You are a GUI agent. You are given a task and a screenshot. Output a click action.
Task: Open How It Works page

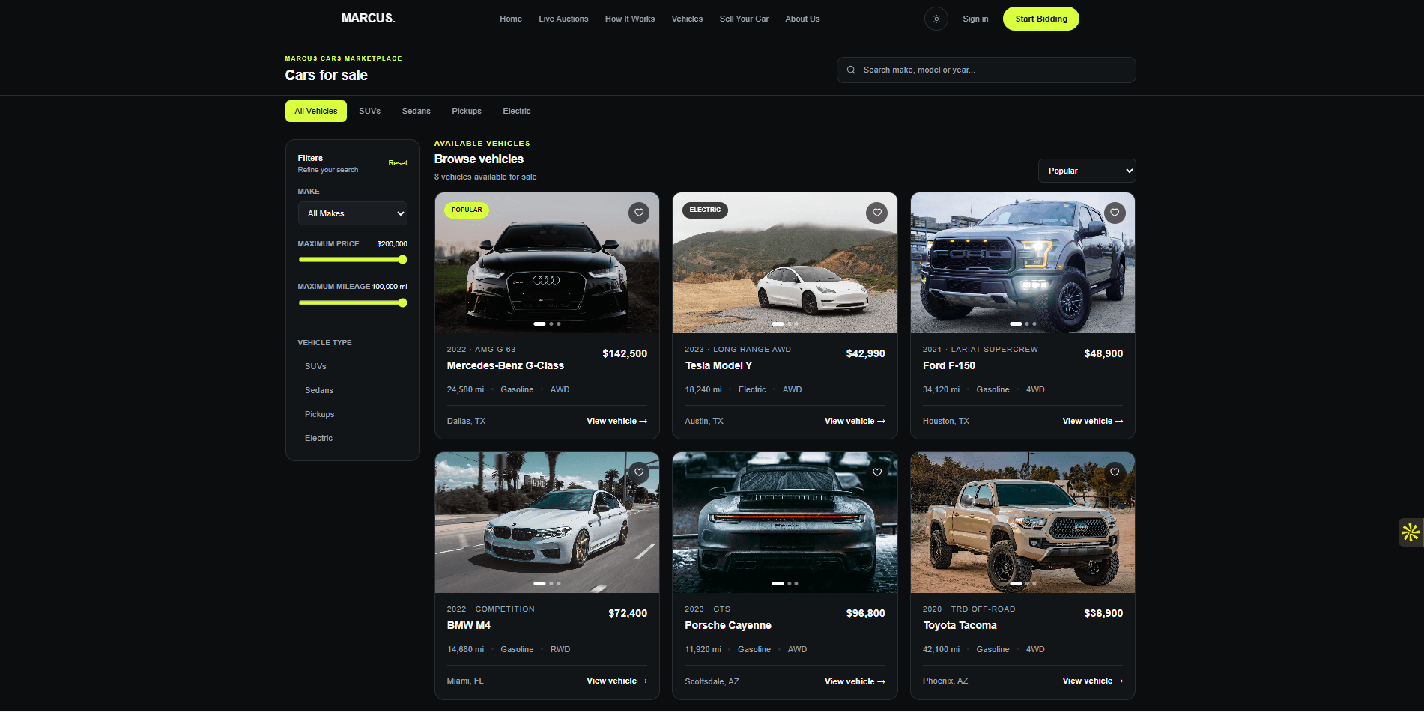pos(630,19)
